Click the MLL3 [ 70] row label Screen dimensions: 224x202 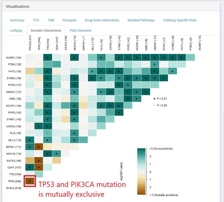tap(15, 140)
